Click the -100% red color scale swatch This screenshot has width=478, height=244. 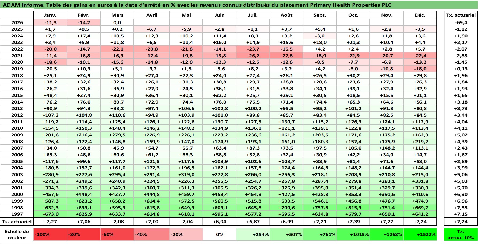[x=50, y=234]
